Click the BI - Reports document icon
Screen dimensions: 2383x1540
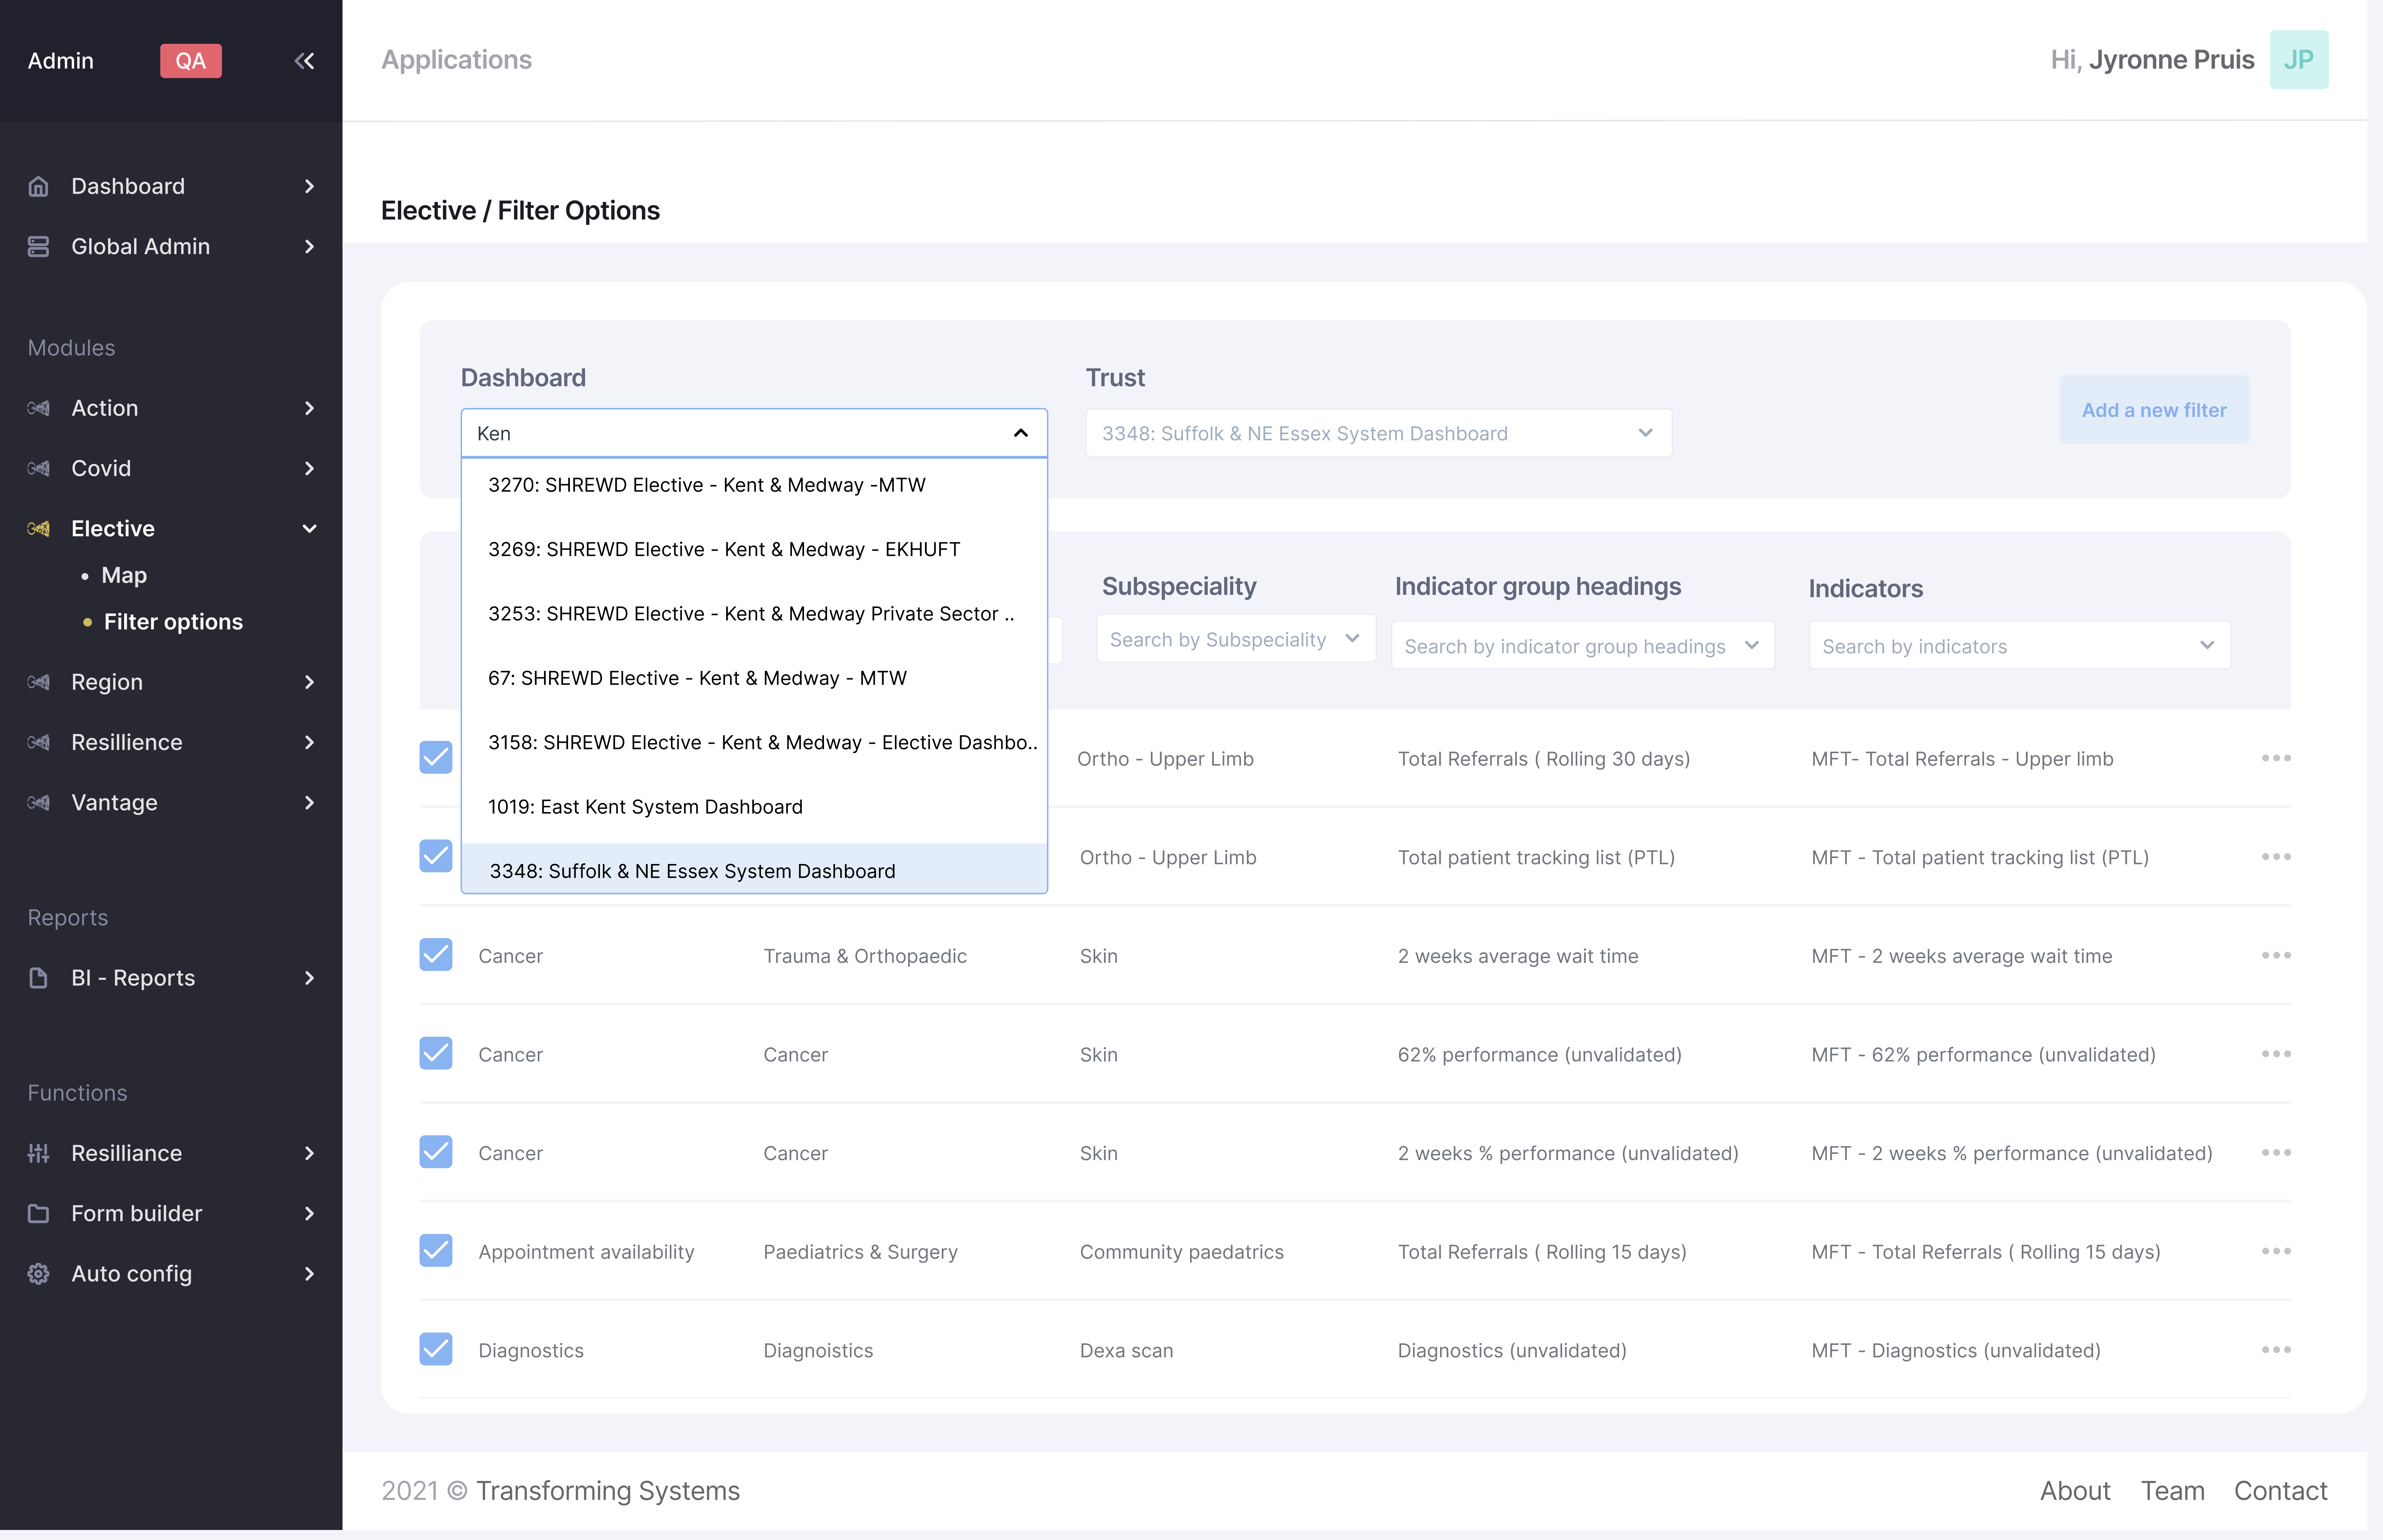point(38,978)
